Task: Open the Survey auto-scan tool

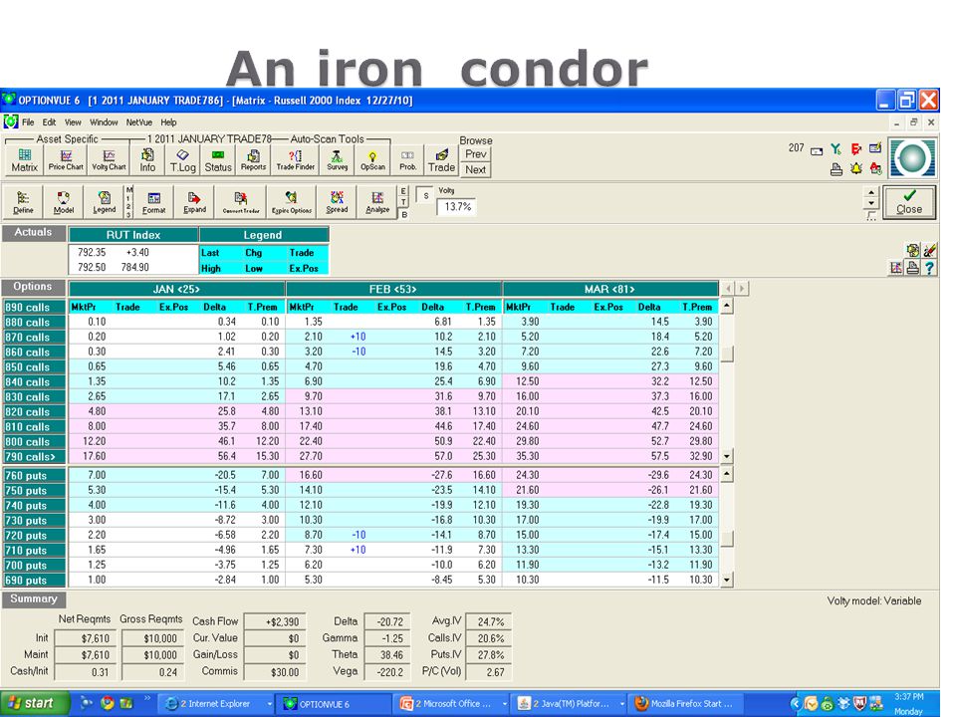Action: [x=338, y=160]
